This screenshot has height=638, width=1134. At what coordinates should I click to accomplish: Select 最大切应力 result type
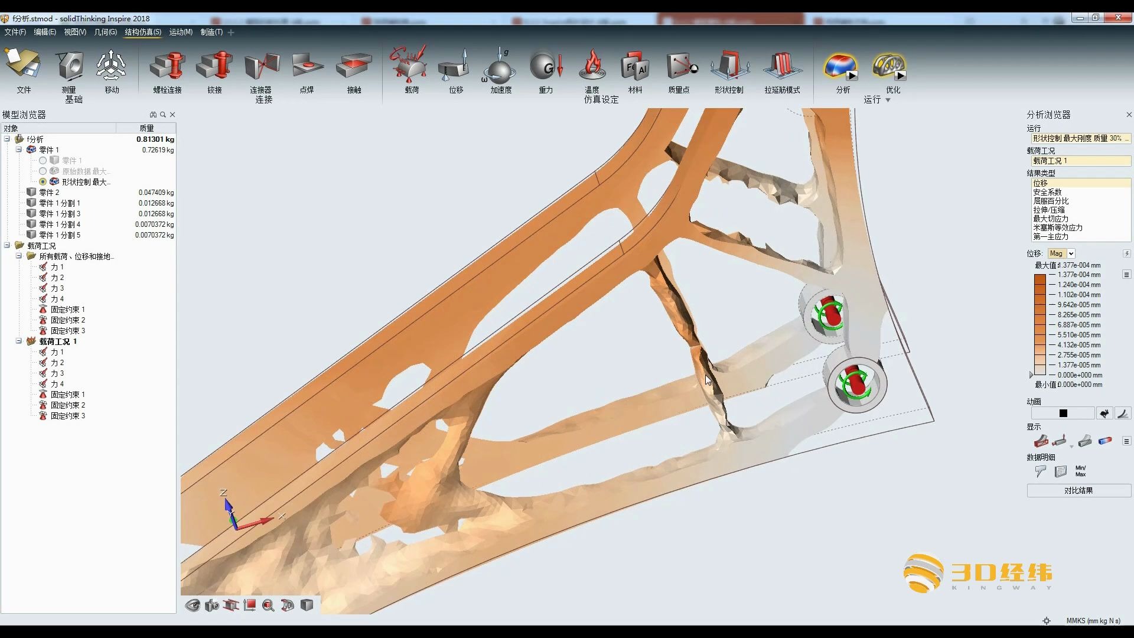coord(1051,219)
